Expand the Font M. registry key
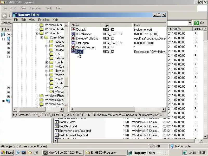 pyautogui.click(x=47, y=62)
